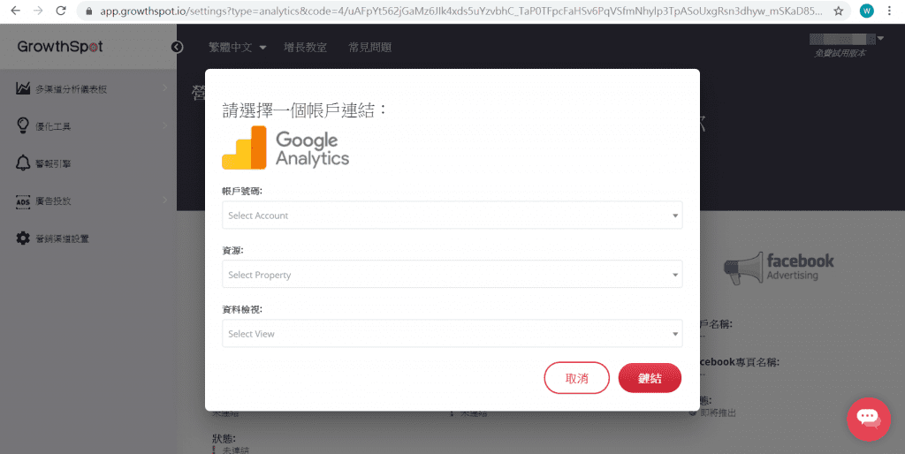Viewport: 905px width, 454px height.
Task: Click the 請選擇一個帳戶連結 dialog heading
Action: click(x=305, y=110)
